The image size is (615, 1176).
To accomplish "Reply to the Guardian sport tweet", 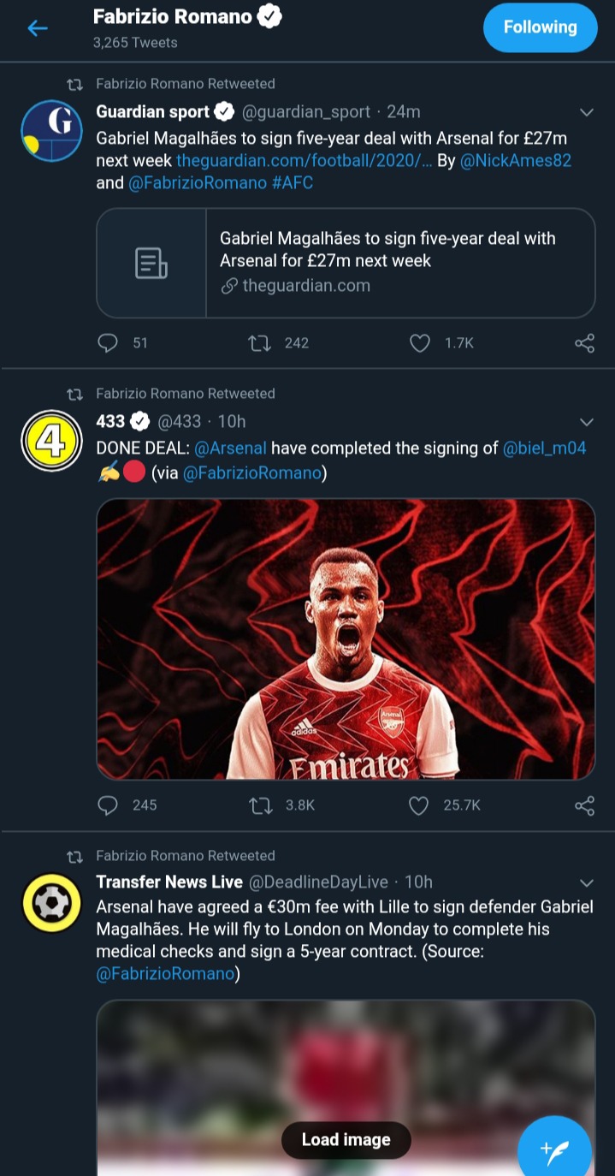I will click(x=108, y=343).
